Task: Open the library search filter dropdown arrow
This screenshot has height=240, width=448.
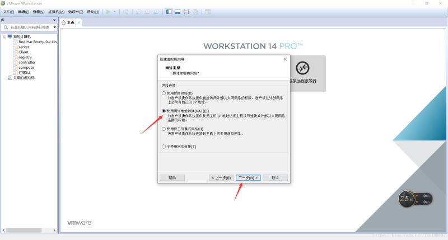Action: 54,27
